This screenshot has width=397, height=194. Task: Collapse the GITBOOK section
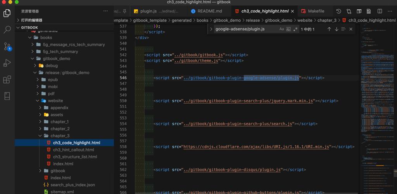(x=64, y=27)
